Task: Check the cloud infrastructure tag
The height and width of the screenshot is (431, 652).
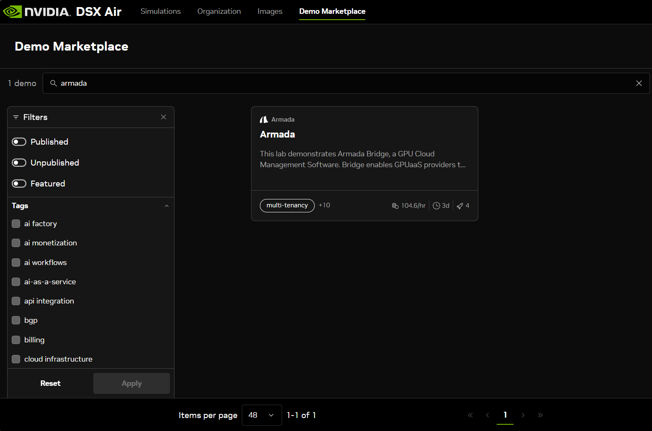Action: (16, 359)
